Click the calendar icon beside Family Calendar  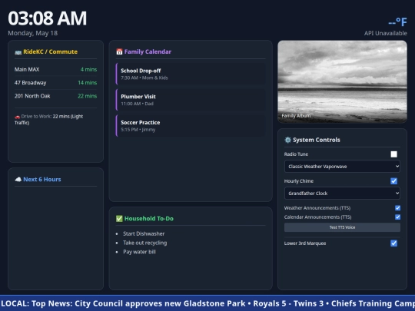point(119,51)
